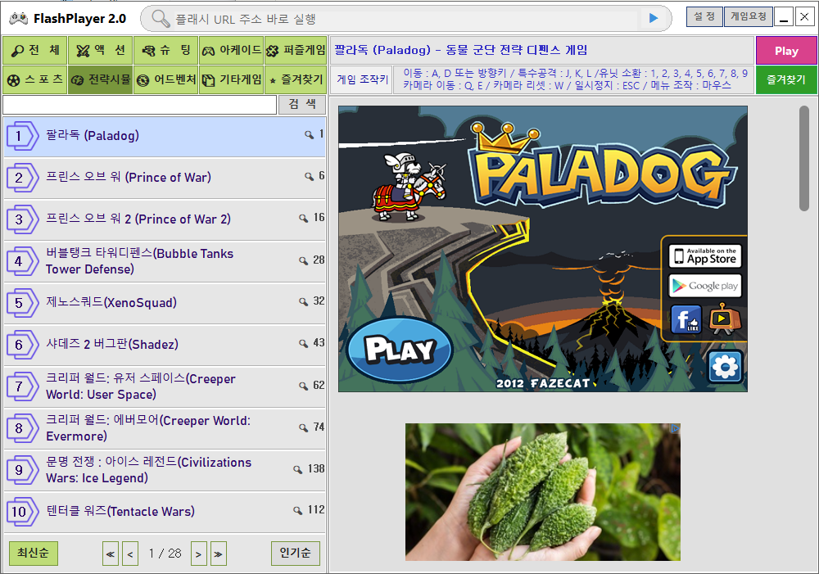The height and width of the screenshot is (574, 819).
Task: Click the number 7 rank badge icon
Action: (22, 386)
